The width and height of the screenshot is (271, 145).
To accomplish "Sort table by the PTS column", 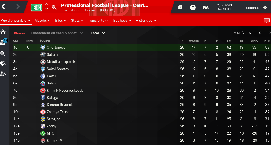I will [x=267, y=40].
